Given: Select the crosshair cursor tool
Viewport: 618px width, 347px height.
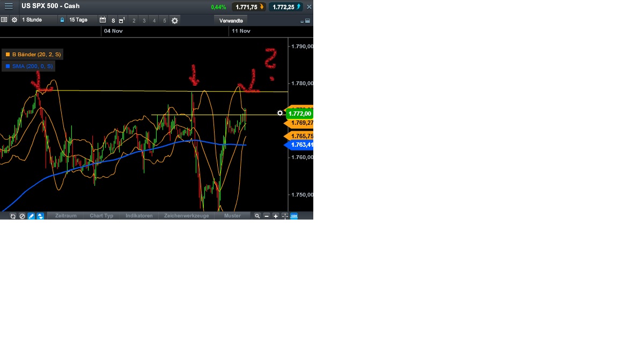Looking at the screenshot, I should tap(284, 216).
